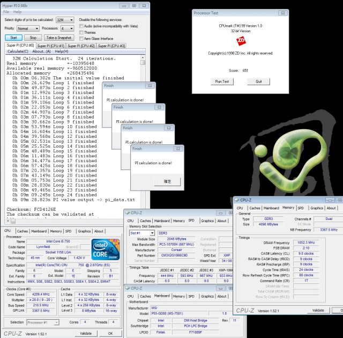The image size is (343, 338).
Task: Open Graphics tab in CPU-Z Memory window
Action: (317, 208)
